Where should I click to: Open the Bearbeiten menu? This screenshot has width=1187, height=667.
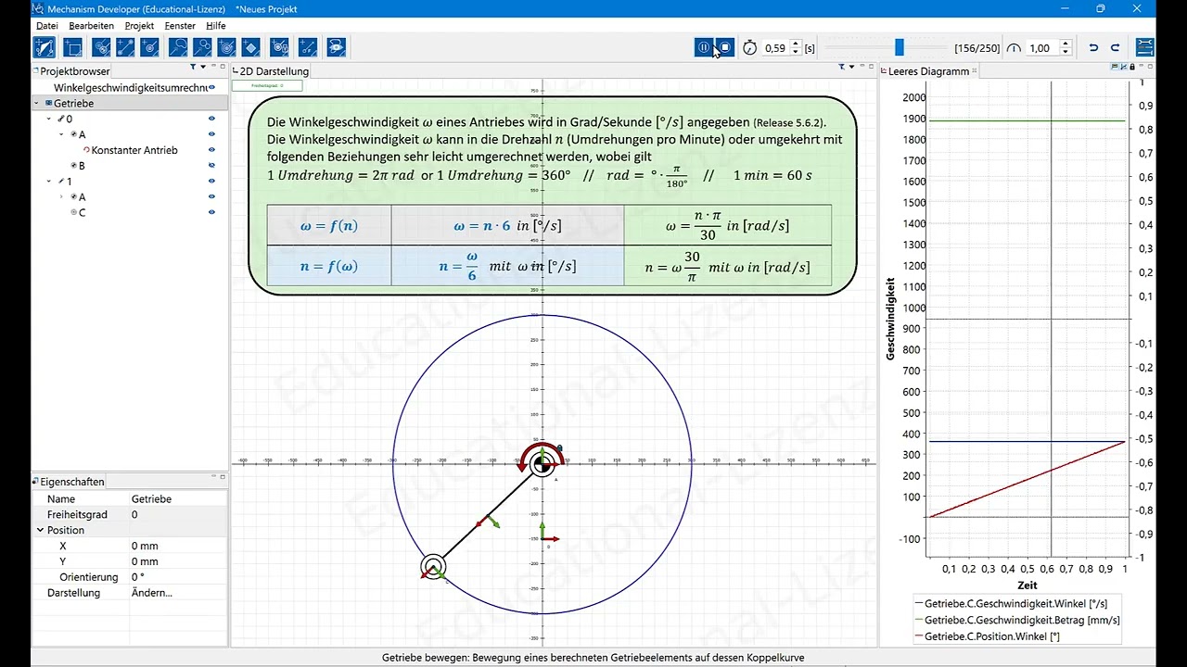click(x=91, y=26)
